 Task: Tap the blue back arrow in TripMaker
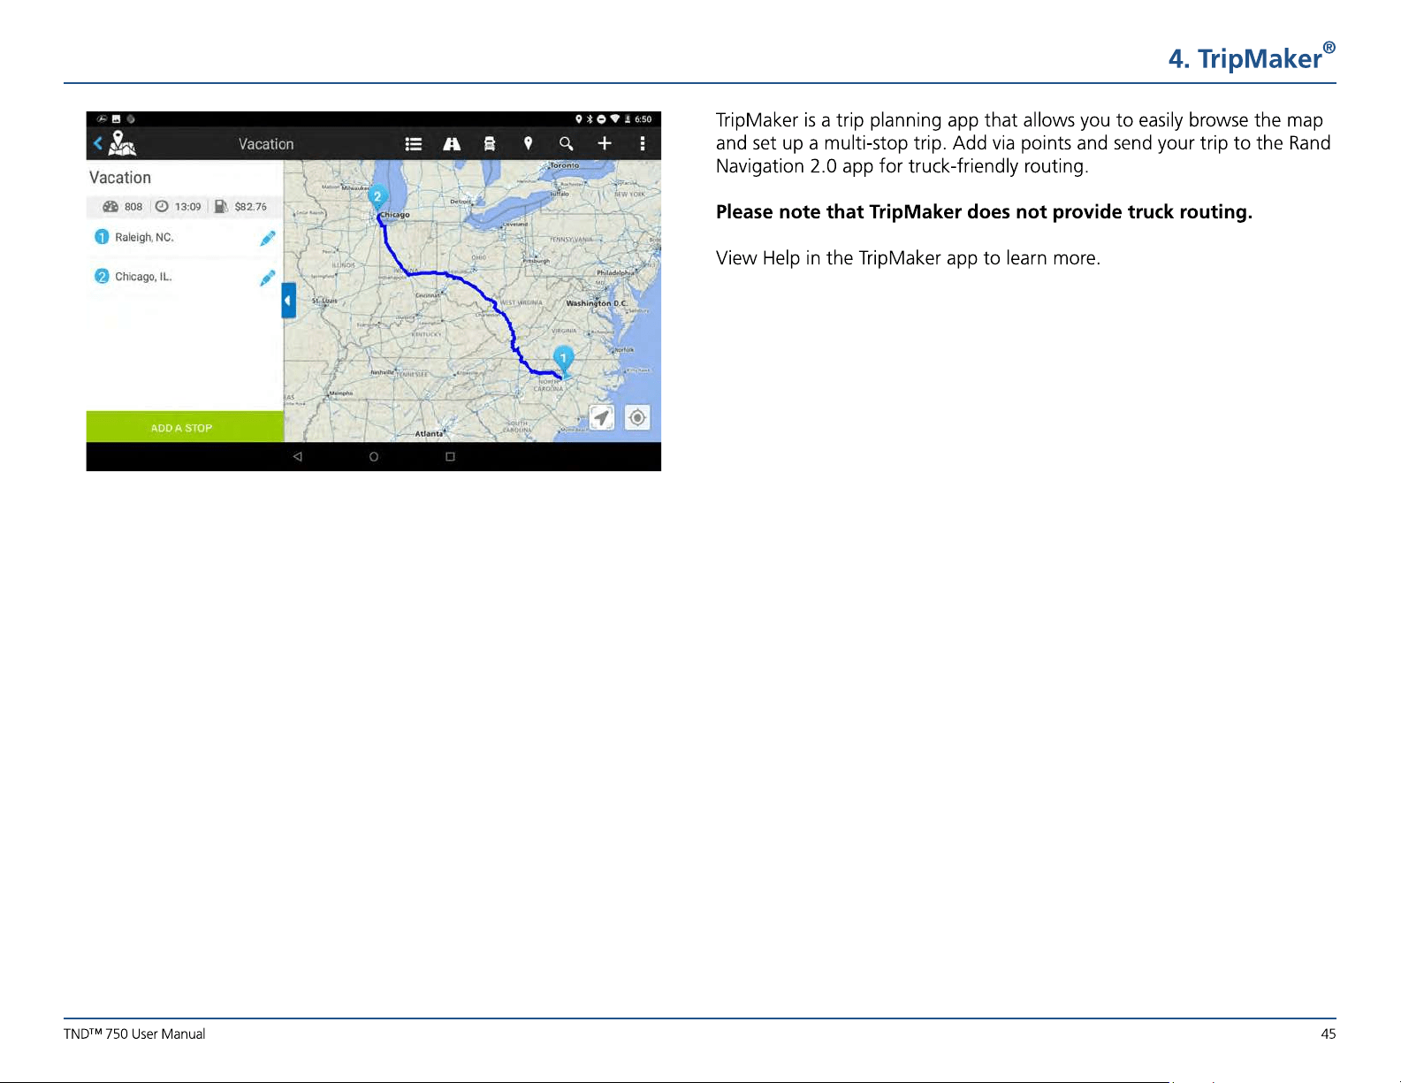(x=98, y=143)
